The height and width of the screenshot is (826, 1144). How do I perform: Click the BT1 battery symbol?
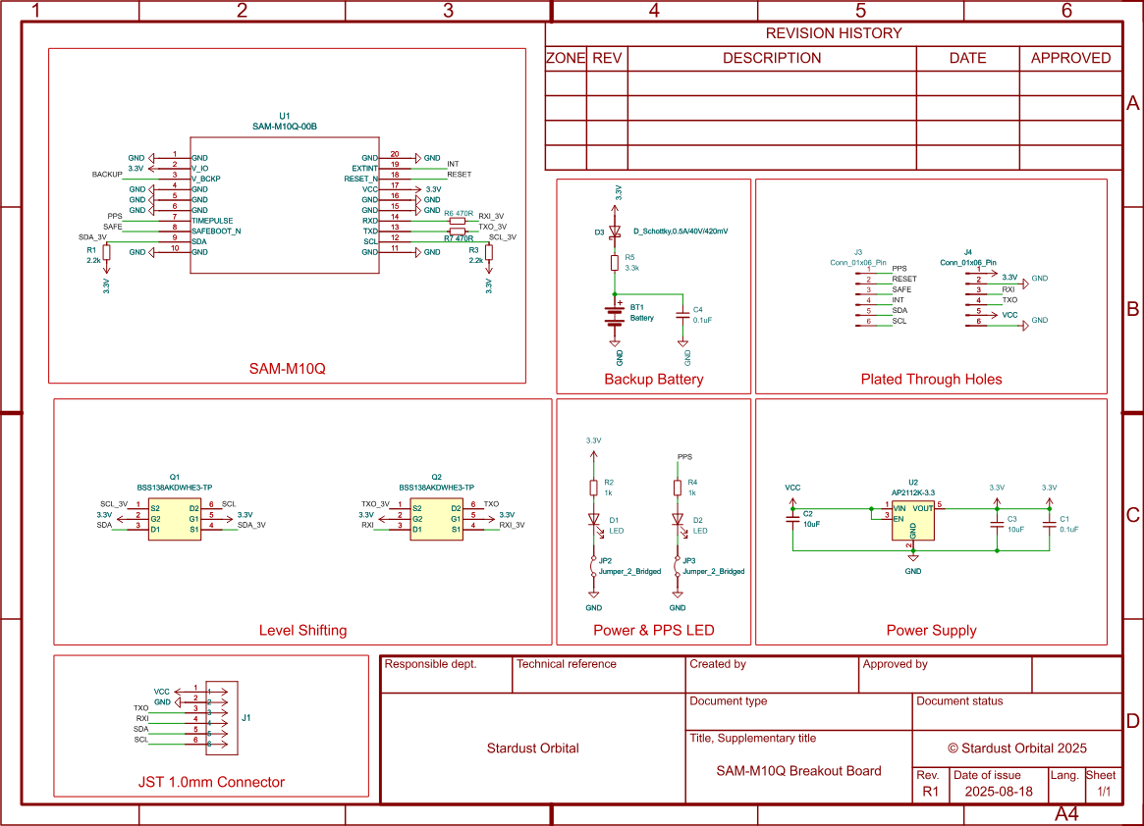coord(615,314)
